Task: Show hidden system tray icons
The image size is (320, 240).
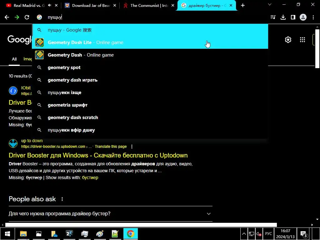Action: coord(244,234)
